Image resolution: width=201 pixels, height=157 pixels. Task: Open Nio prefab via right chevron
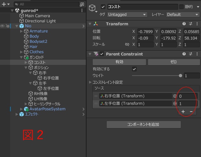(84, 26)
